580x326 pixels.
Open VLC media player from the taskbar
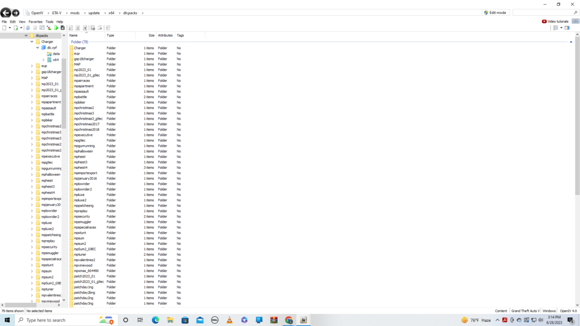pyautogui.click(x=229, y=320)
